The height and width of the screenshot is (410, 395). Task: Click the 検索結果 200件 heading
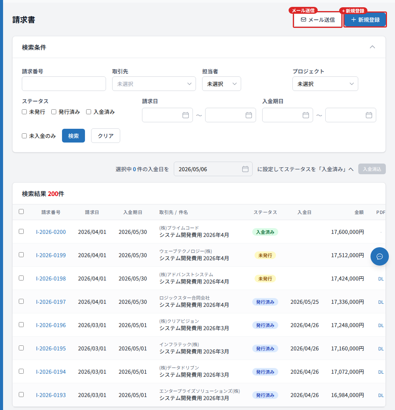[43, 194]
